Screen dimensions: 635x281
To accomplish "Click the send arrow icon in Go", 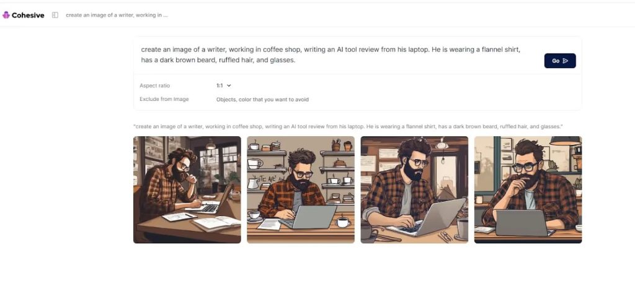I will pos(566,61).
